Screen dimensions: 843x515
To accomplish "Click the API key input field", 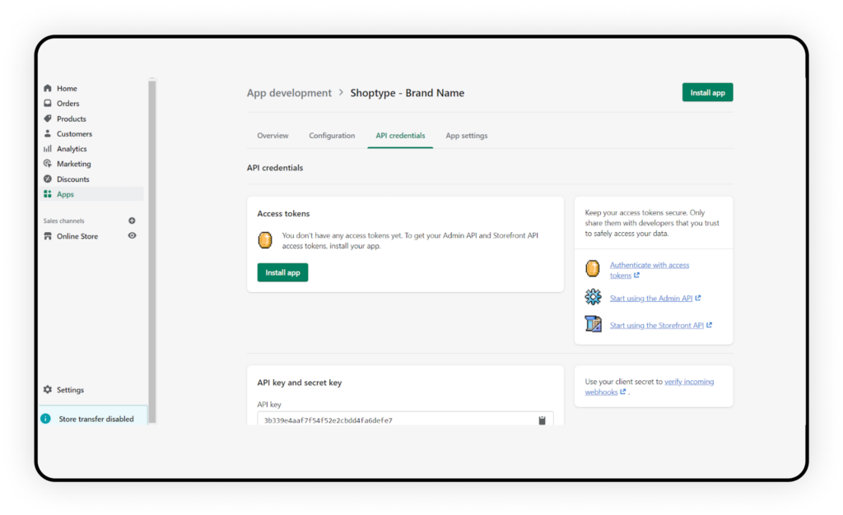I will point(405,420).
